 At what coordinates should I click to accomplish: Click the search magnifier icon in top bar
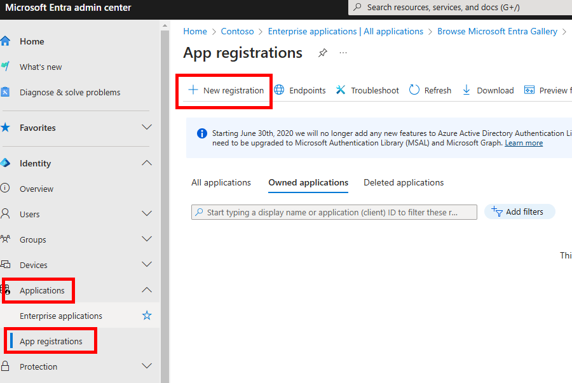(x=357, y=7)
